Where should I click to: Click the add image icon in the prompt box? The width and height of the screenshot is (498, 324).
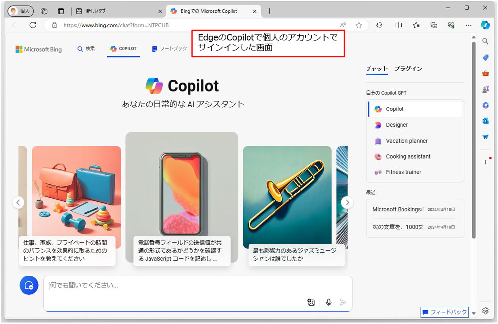coord(311,302)
